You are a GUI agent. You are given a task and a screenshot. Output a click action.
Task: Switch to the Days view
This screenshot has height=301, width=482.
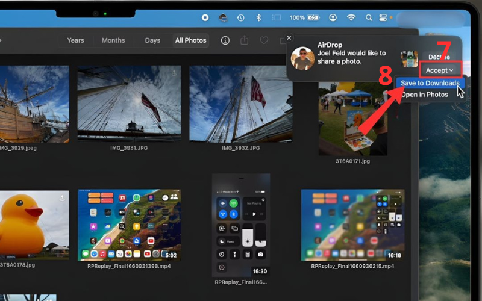tap(152, 40)
